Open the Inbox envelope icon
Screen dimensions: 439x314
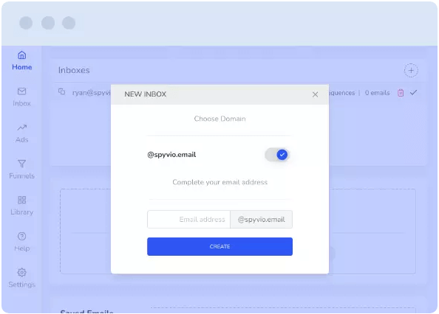pyautogui.click(x=22, y=91)
